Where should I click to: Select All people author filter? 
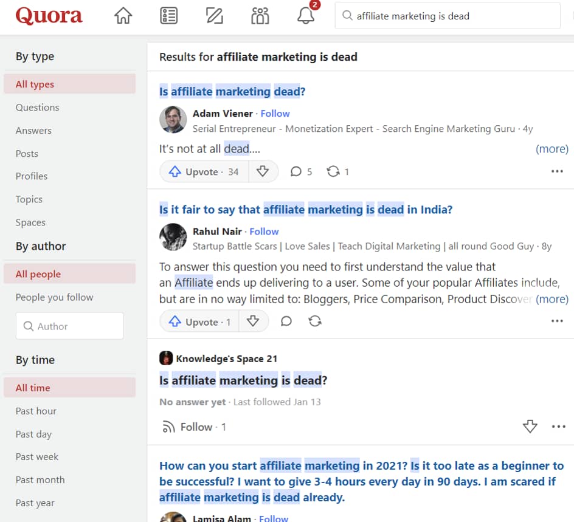tap(69, 273)
